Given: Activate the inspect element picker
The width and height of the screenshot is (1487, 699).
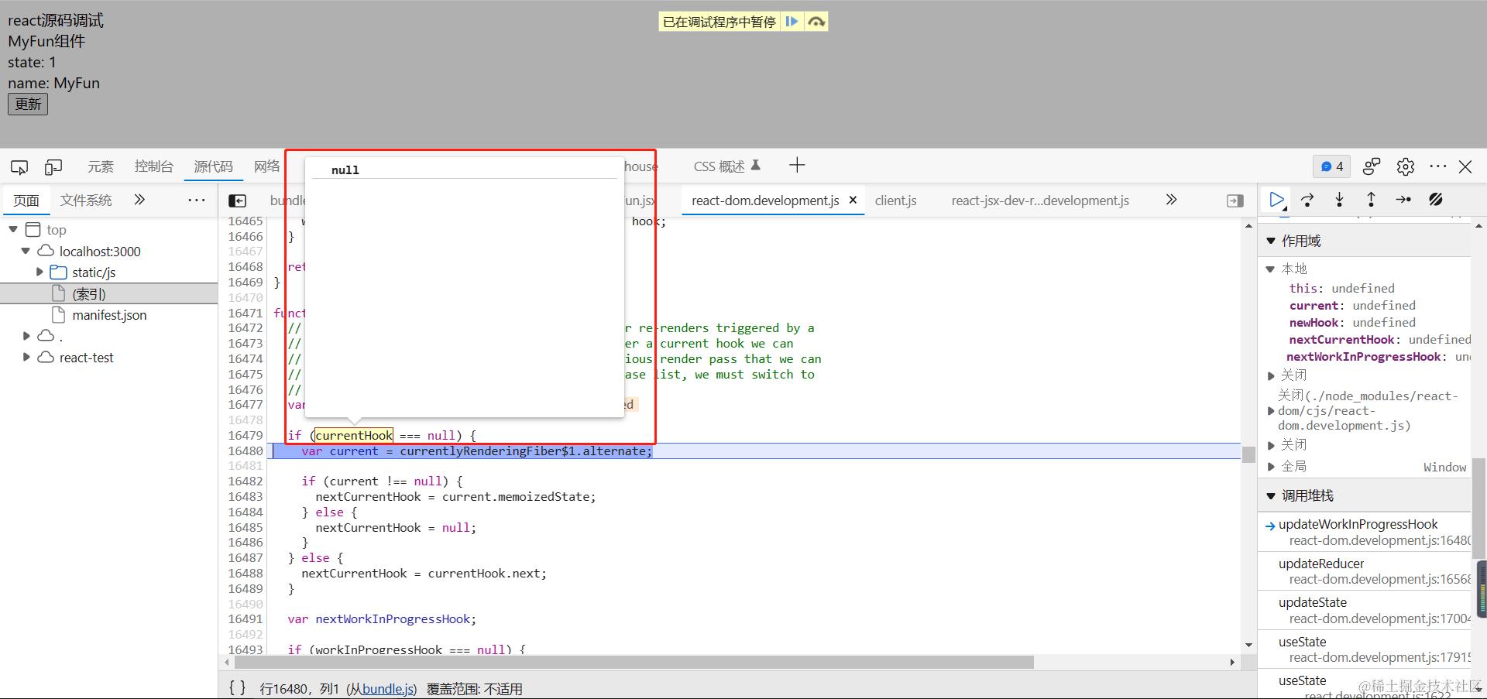Looking at the screenshot, I should (19, 166).
